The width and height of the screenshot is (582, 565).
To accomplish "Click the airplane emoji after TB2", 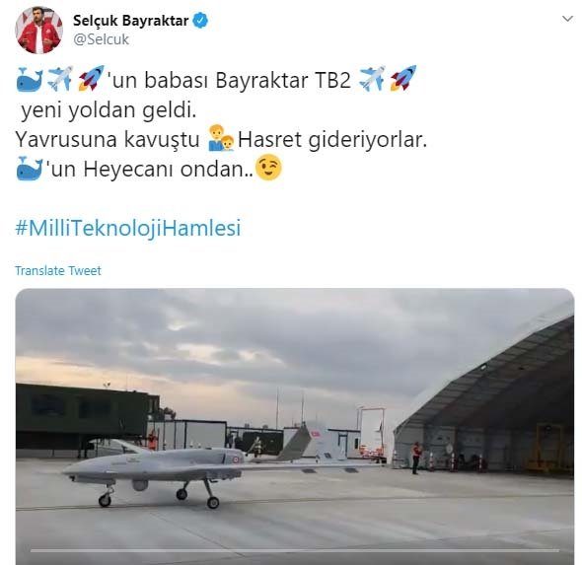I will pyautogui.click(x=373, y=79).
